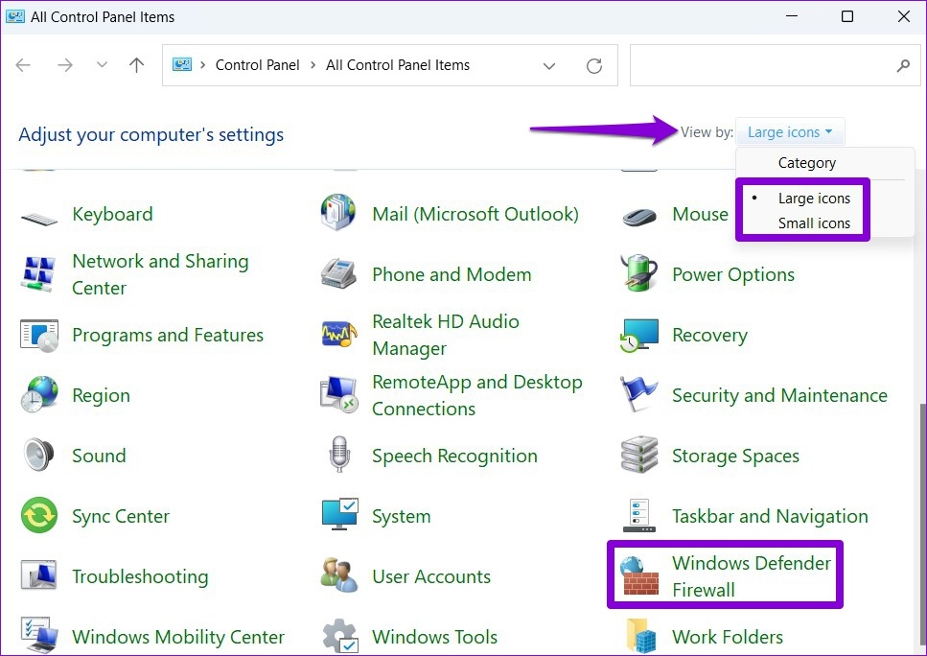927x656 pixels.
Task: Expand the address bar history chevron
Action: (x=549, y=66)
